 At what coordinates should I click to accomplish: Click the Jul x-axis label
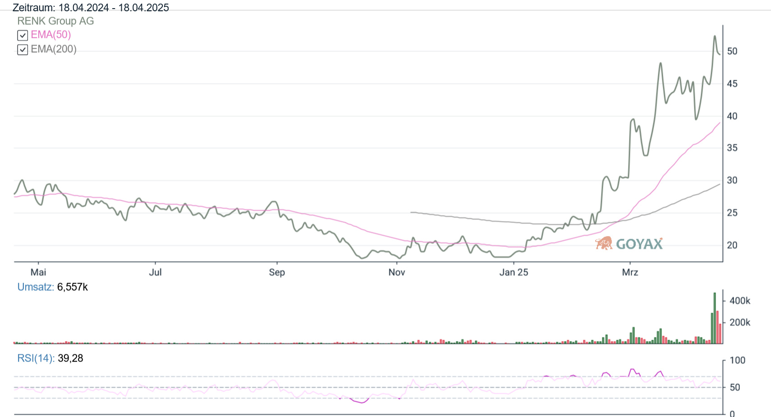155,272
